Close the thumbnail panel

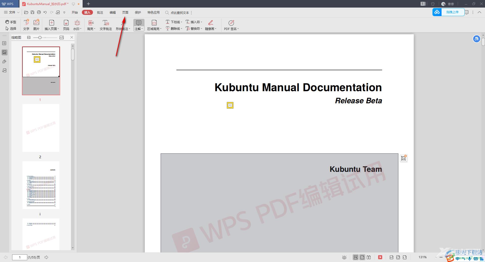(x=72, y=37)
